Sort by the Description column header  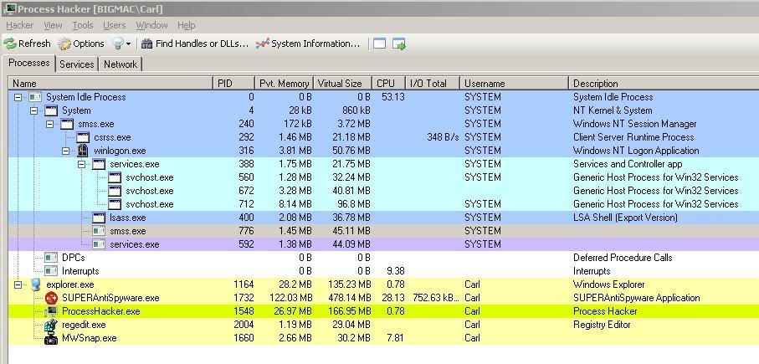pos(664,83)
